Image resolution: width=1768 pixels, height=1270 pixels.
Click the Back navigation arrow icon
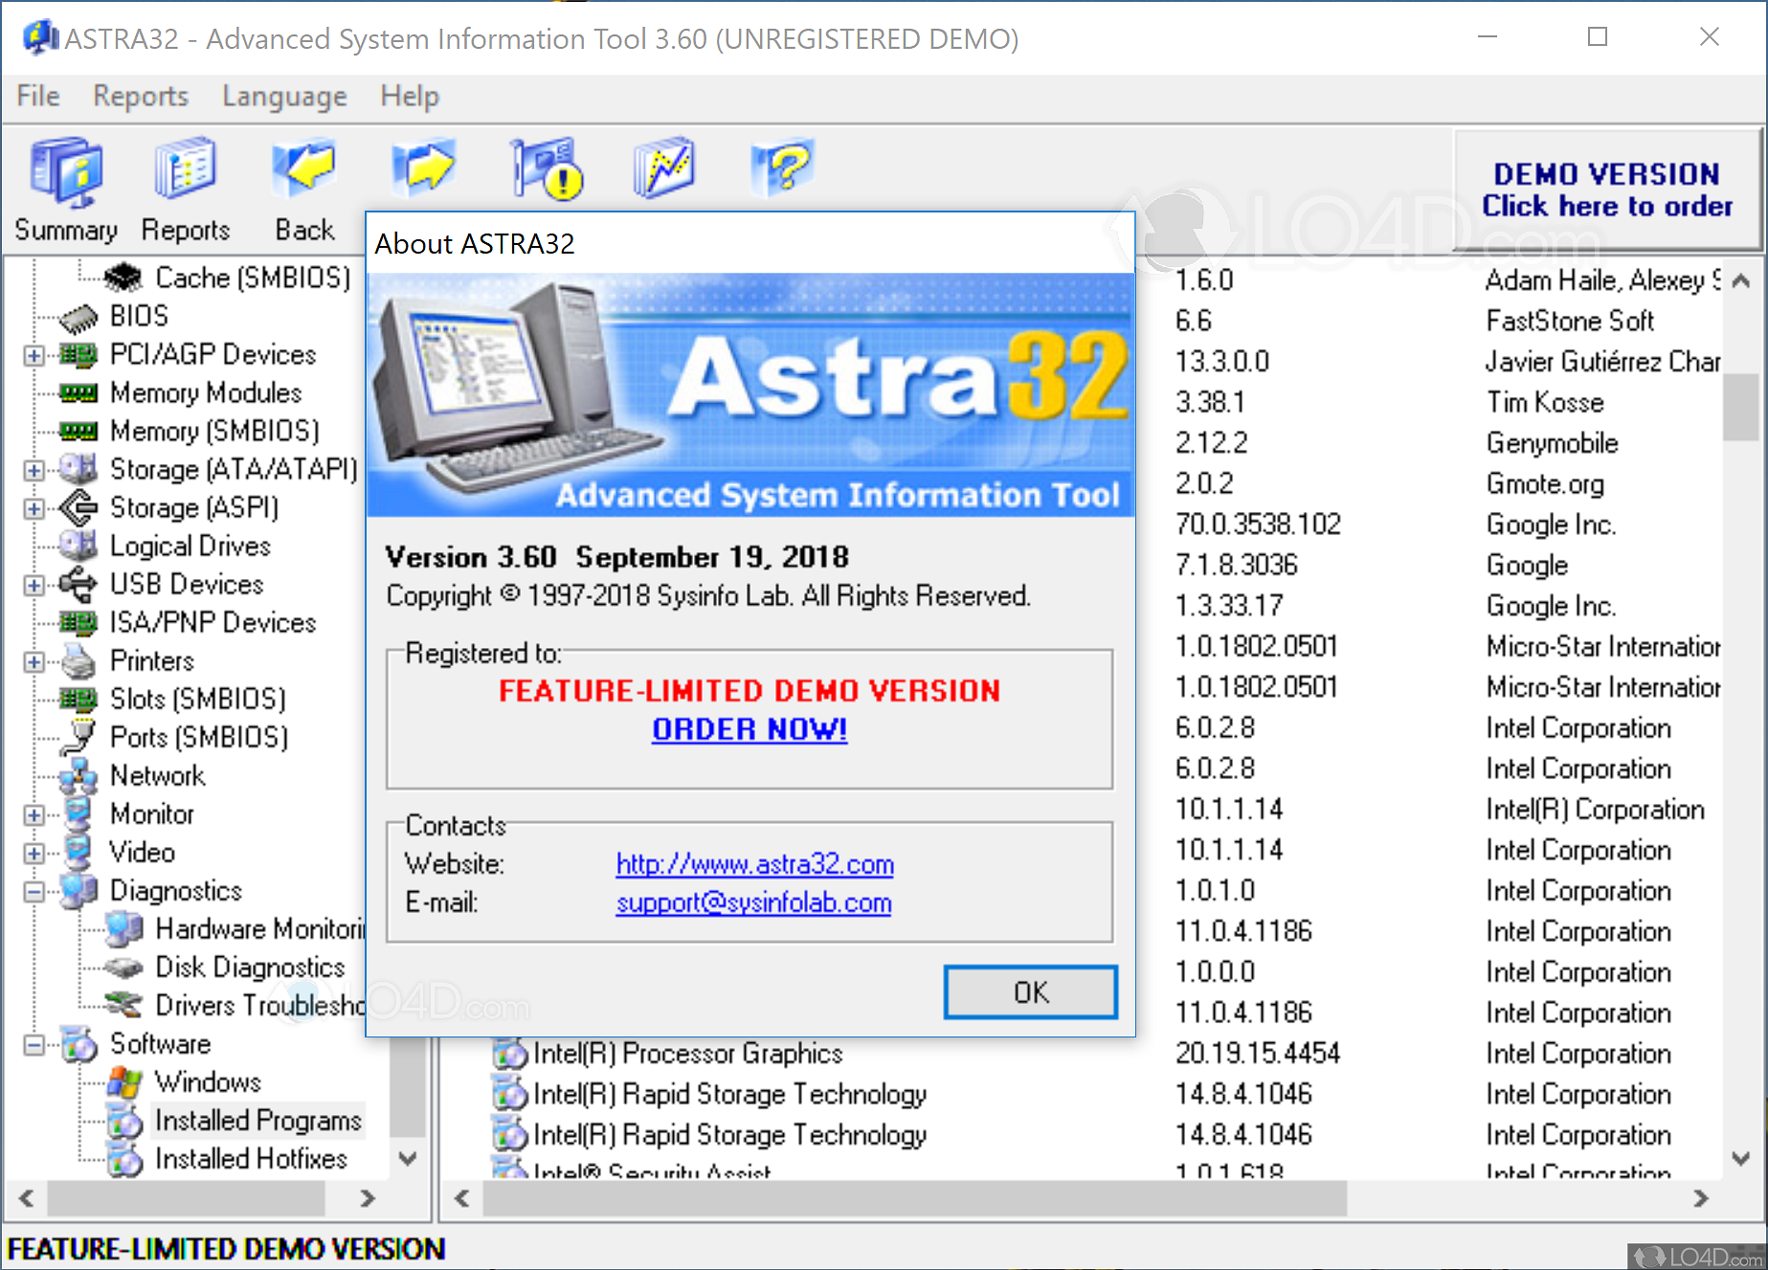tap(302, 170)
